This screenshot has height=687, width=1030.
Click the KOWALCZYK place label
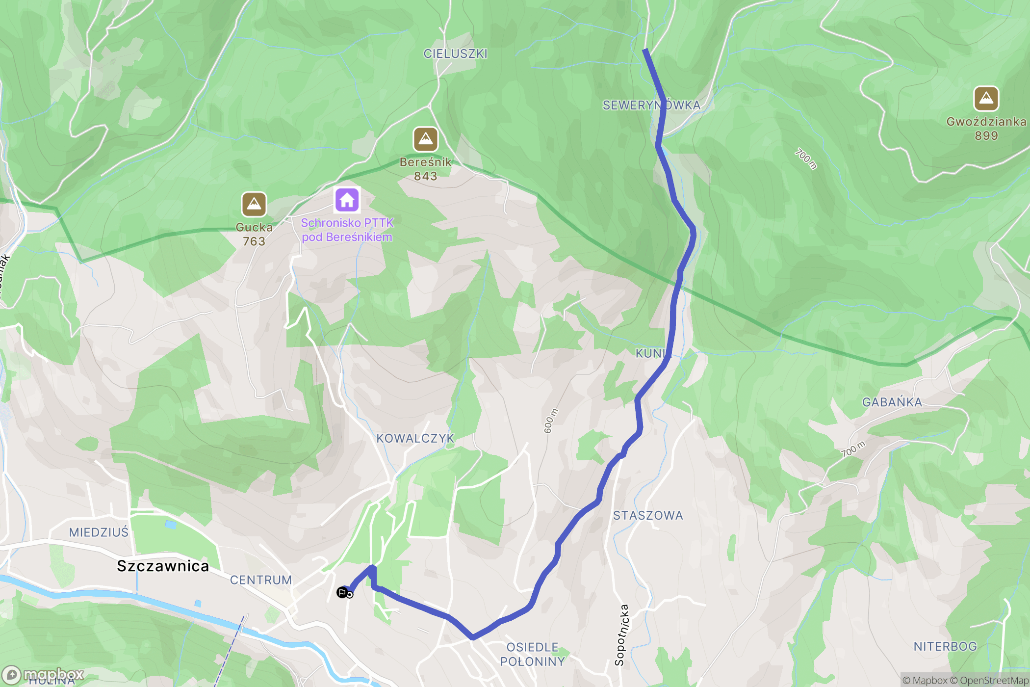click(415, 438)
